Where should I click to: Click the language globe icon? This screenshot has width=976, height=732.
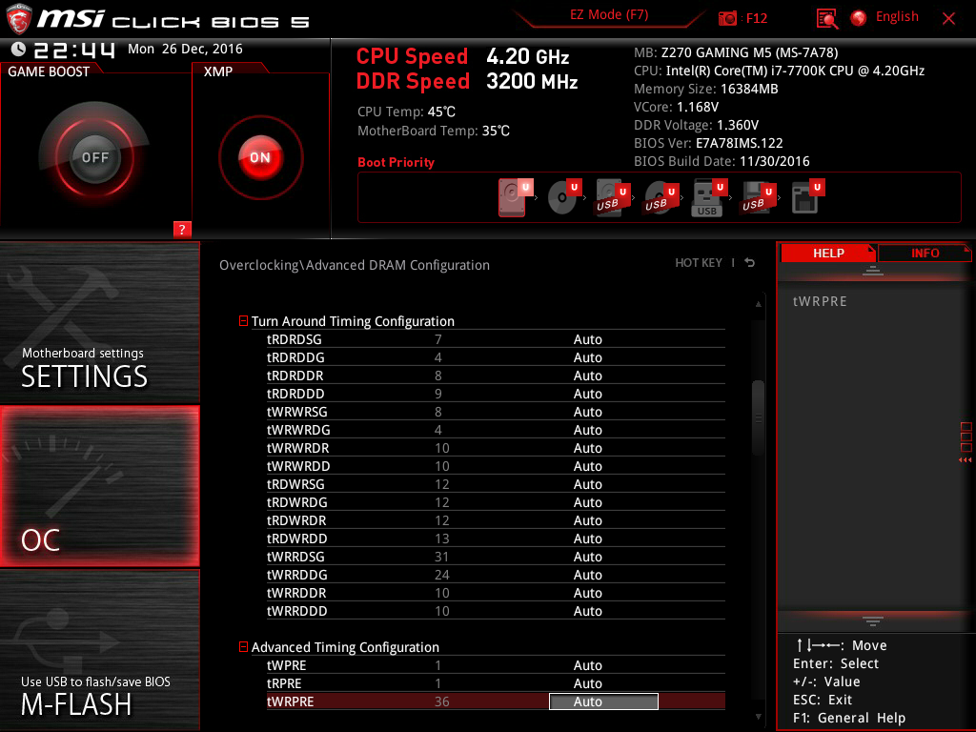[x=859, y=18]
